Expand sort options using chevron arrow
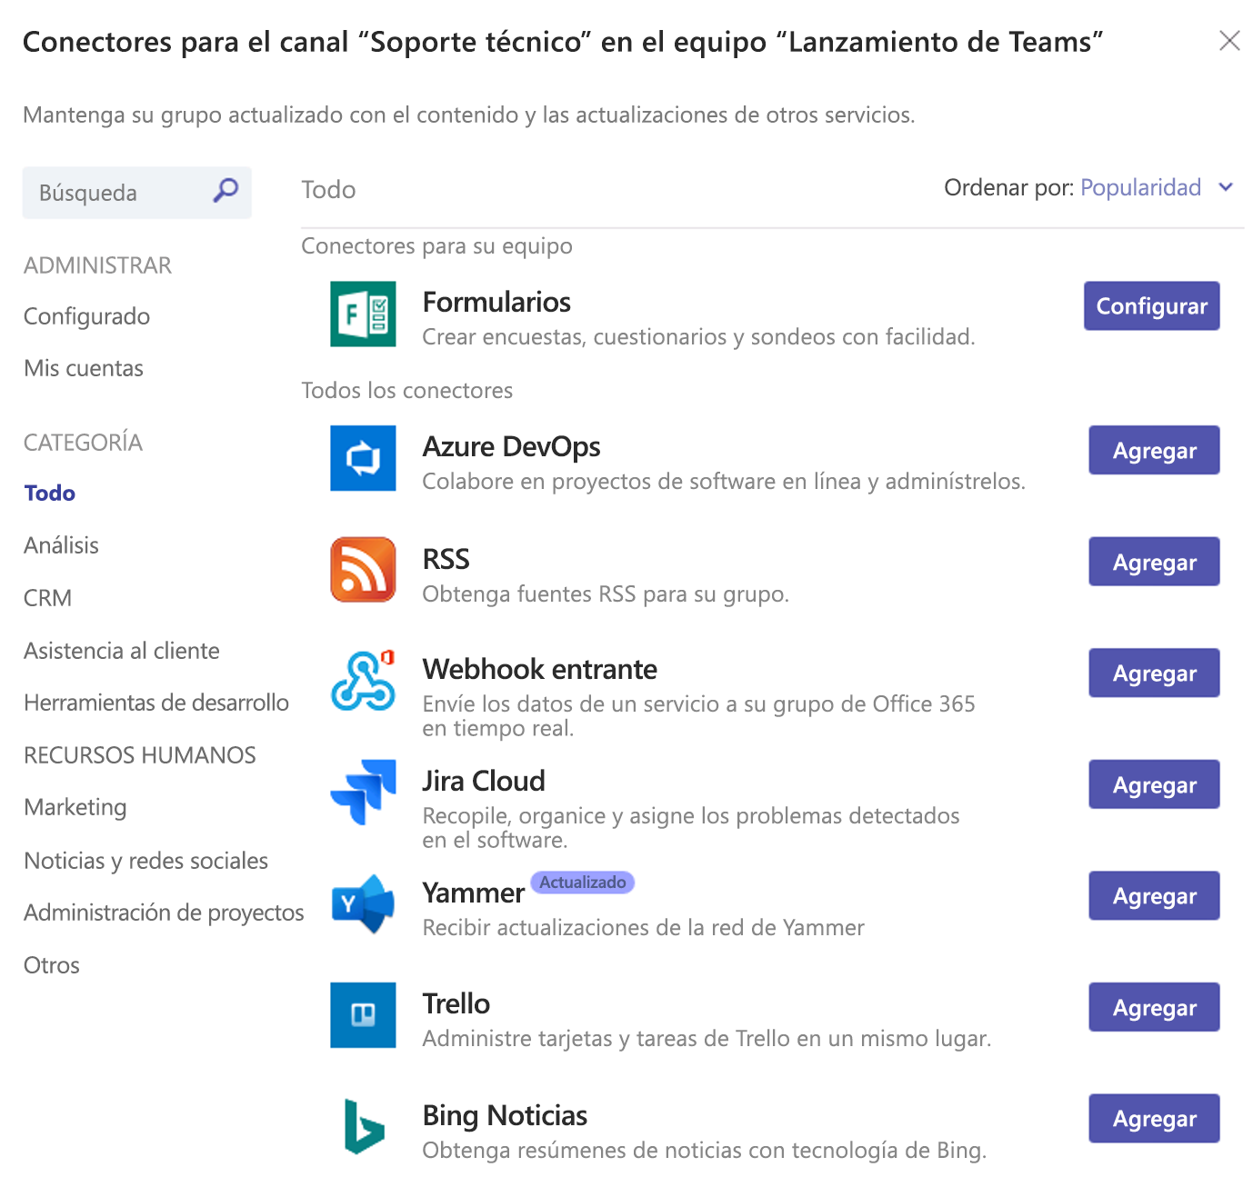This screenshot has width=1253, height=1187. click(x=1226, y=187)
